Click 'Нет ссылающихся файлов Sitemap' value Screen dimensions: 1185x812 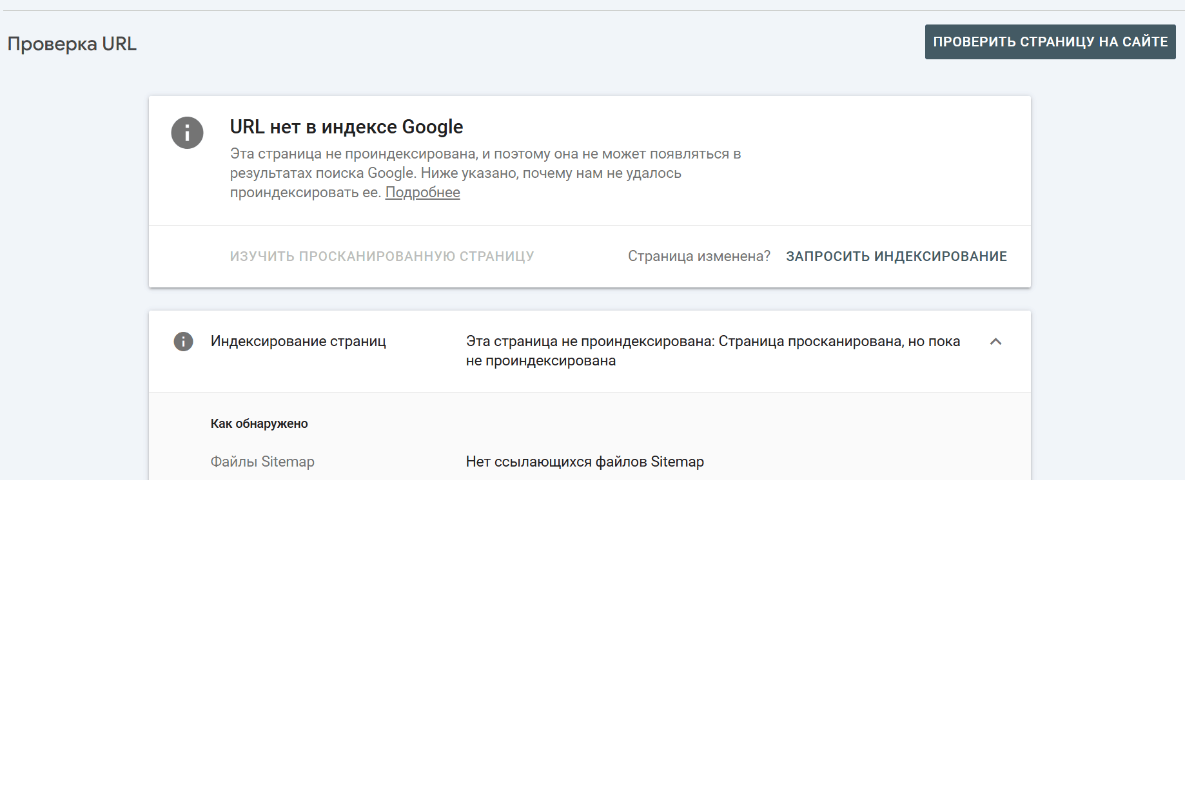point(585,462)
